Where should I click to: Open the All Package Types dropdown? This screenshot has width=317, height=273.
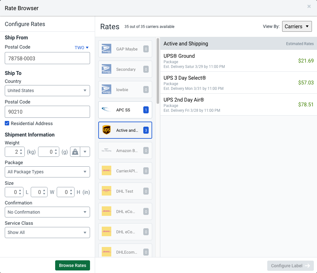tap(47, 172)
